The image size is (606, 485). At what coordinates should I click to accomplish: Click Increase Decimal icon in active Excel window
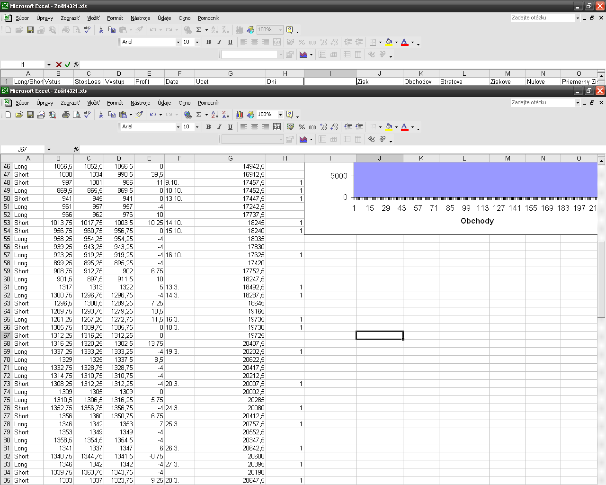323,127
